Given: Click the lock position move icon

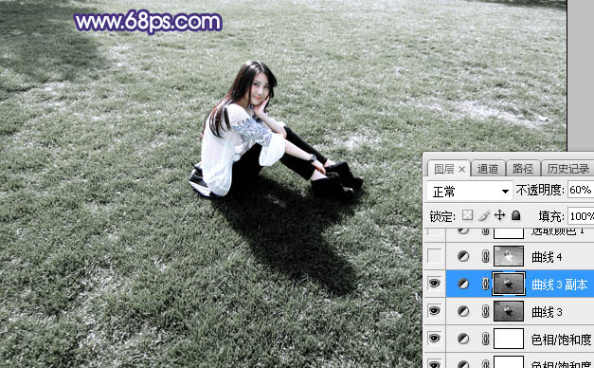Looking at the screenshot, I should coord(499,215).
